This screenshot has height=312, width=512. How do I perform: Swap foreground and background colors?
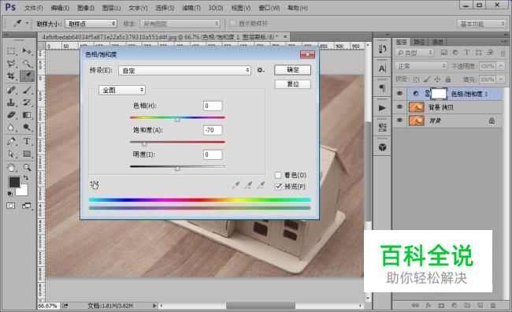(26, 178)
